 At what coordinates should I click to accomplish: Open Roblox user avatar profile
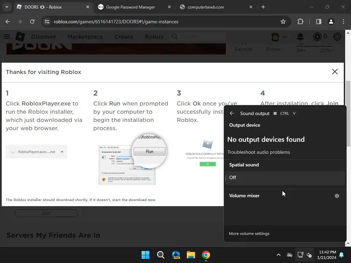[275, 37]
